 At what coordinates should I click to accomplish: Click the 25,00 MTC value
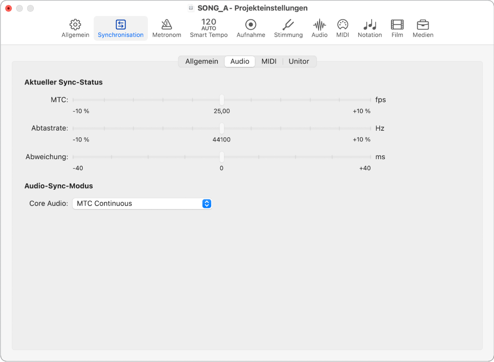[222, 111]
